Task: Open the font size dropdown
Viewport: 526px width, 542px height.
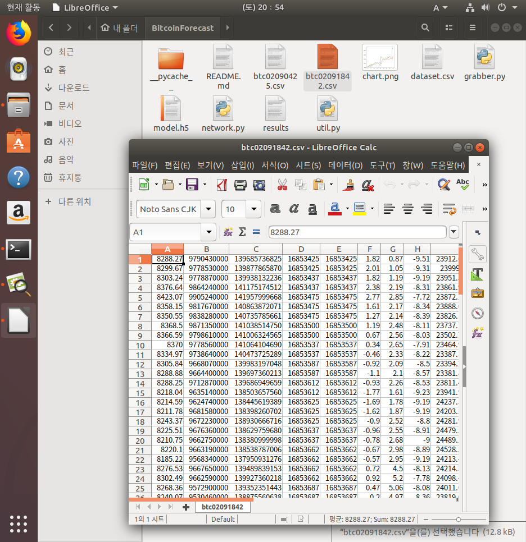Action: tap(255, 209)
